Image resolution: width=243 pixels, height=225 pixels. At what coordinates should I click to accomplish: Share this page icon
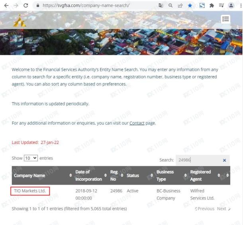click(180, 6)
